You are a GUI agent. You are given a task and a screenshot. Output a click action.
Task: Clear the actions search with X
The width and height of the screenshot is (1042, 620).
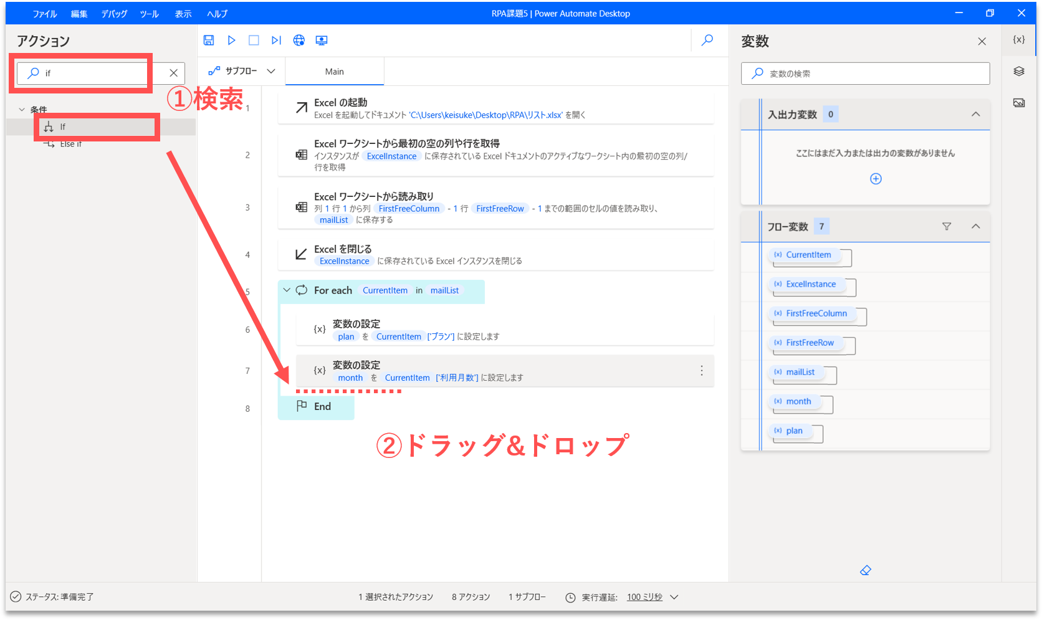[x=174, y=73]
